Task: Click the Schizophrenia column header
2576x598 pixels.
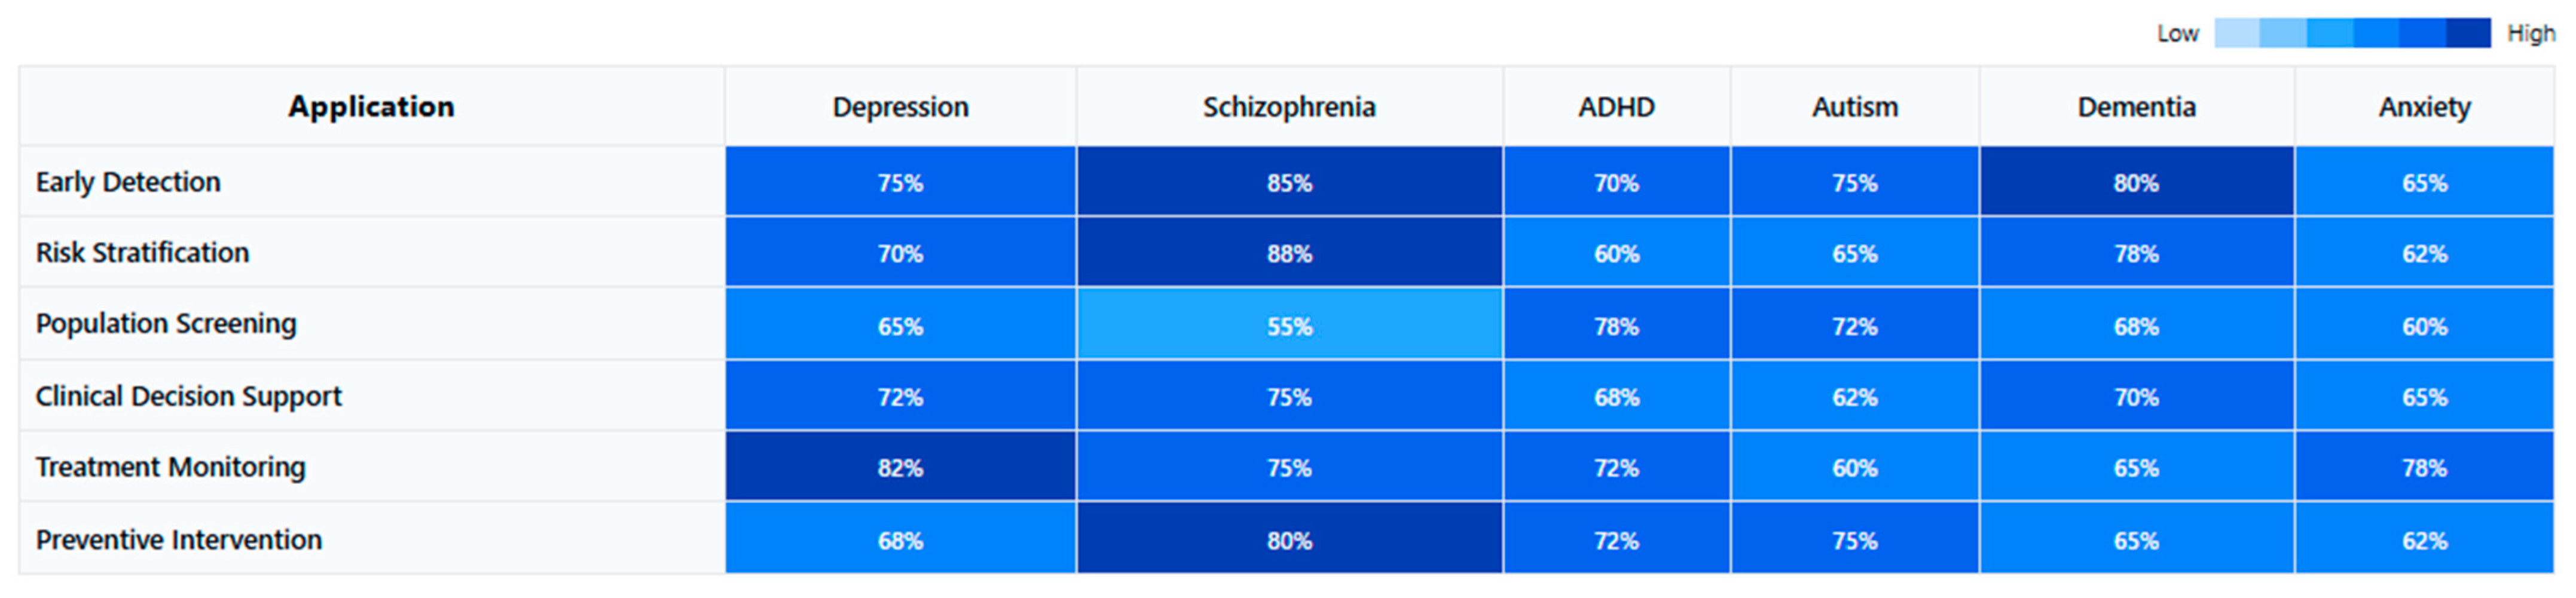Action: tap(1288, 107)
